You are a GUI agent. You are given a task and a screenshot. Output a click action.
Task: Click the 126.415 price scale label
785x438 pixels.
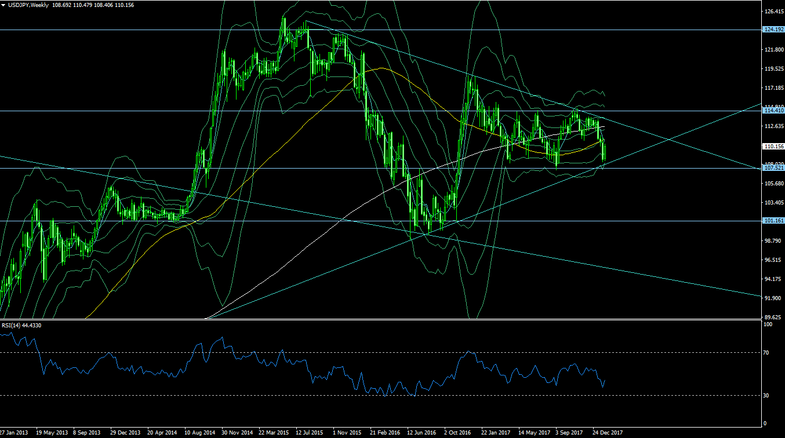[774, 12]
